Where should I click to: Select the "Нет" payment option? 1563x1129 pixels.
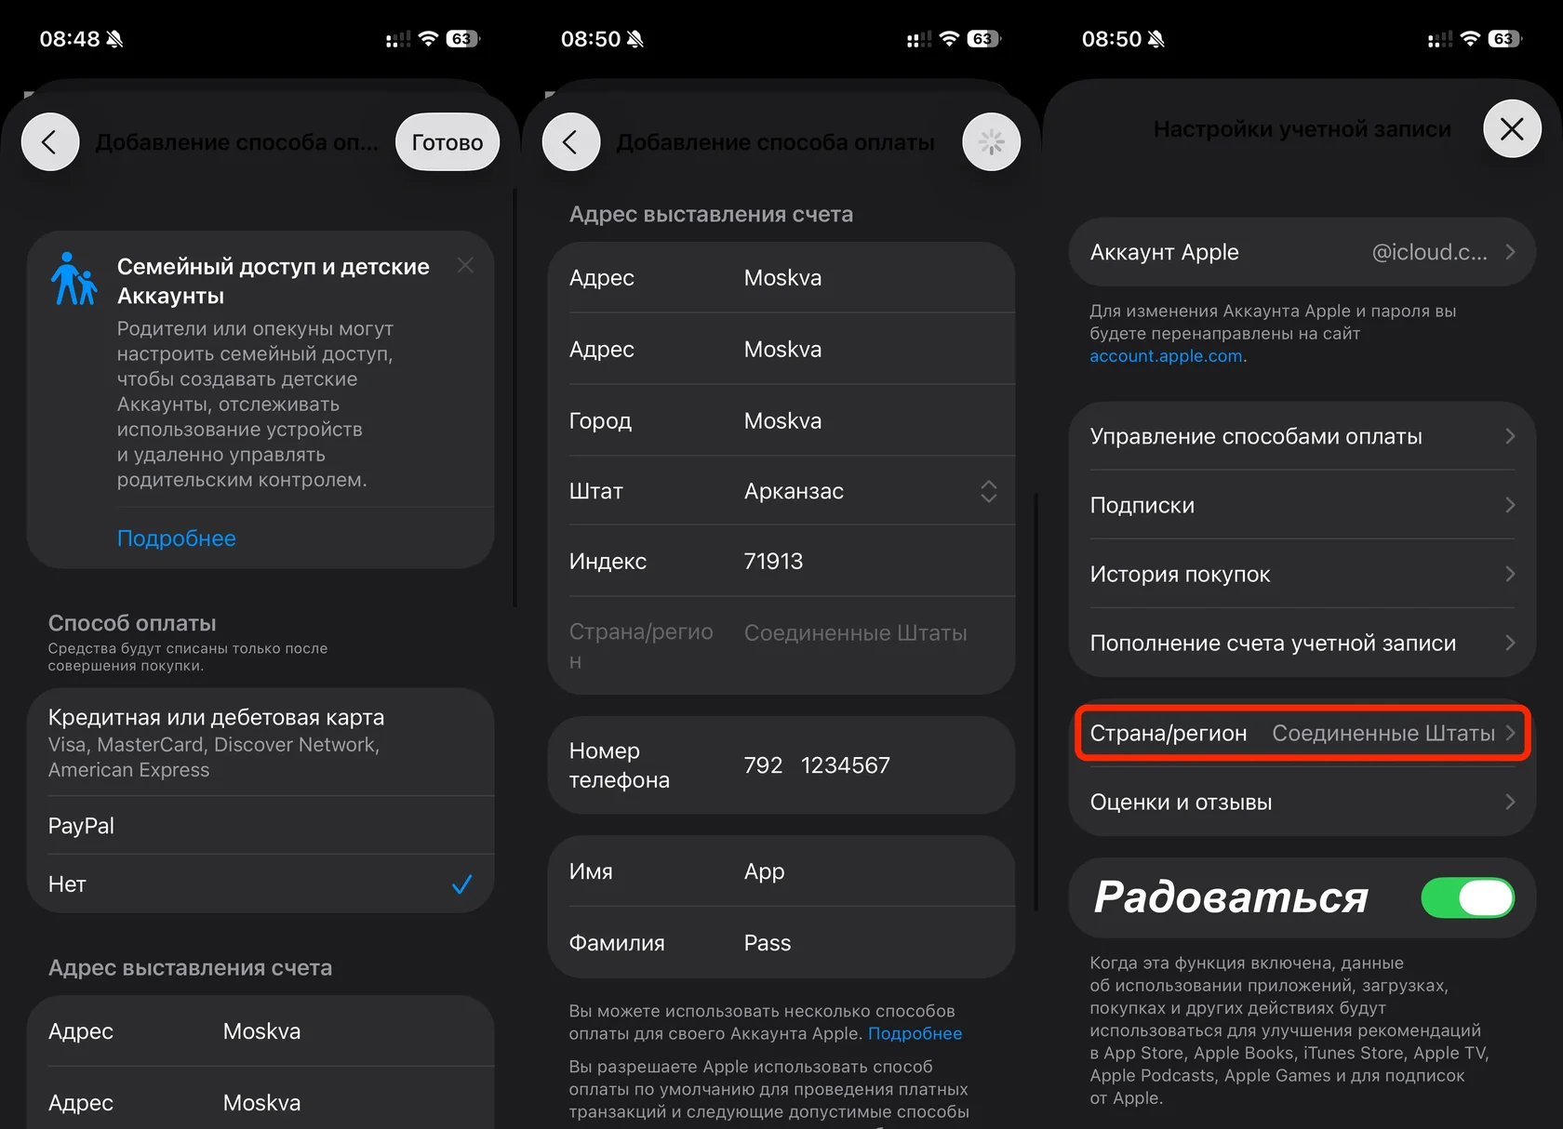[x=260, y=884]
